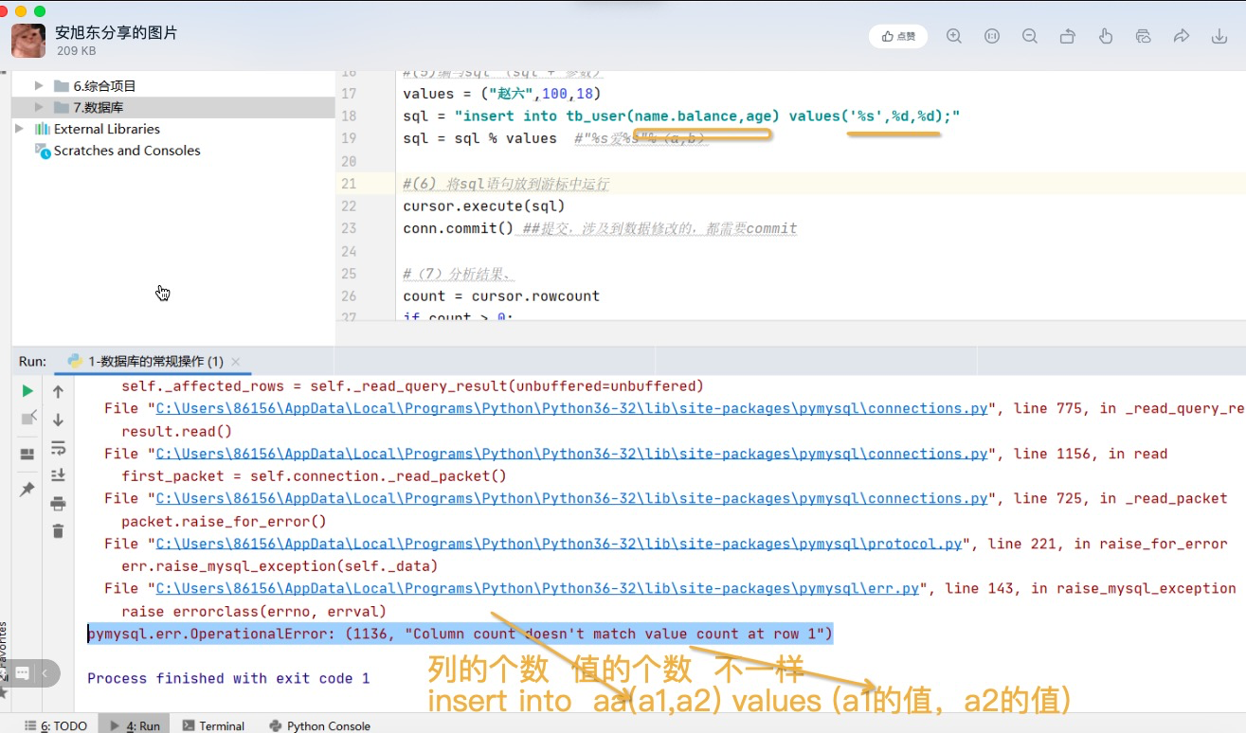Open the protocol.py traceback link

(x=559, y=544)
